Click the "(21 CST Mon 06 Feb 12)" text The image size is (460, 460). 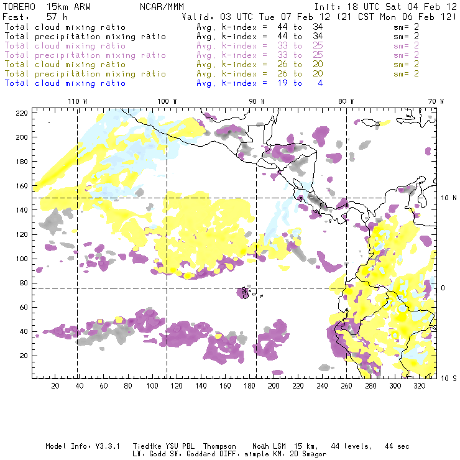coord(397,17)
